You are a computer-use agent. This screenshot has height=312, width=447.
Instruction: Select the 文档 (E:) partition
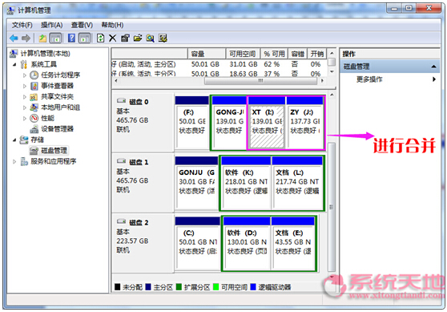[293, 243]
